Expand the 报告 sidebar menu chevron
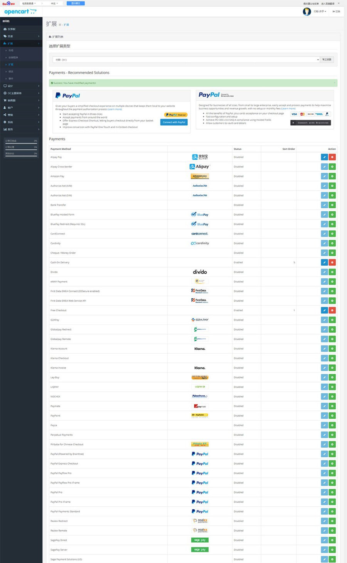 (39, 129)
